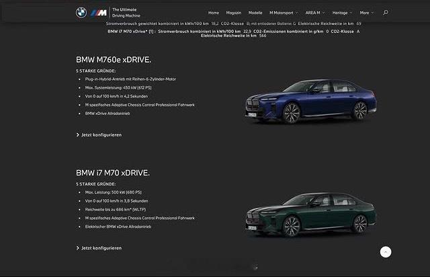Click chevron icon beside M760e Jetzt konfigurieren
Image resolution: width=430 pixels, height=277 pixels.
pyautogui.click(x=78, y=134)
